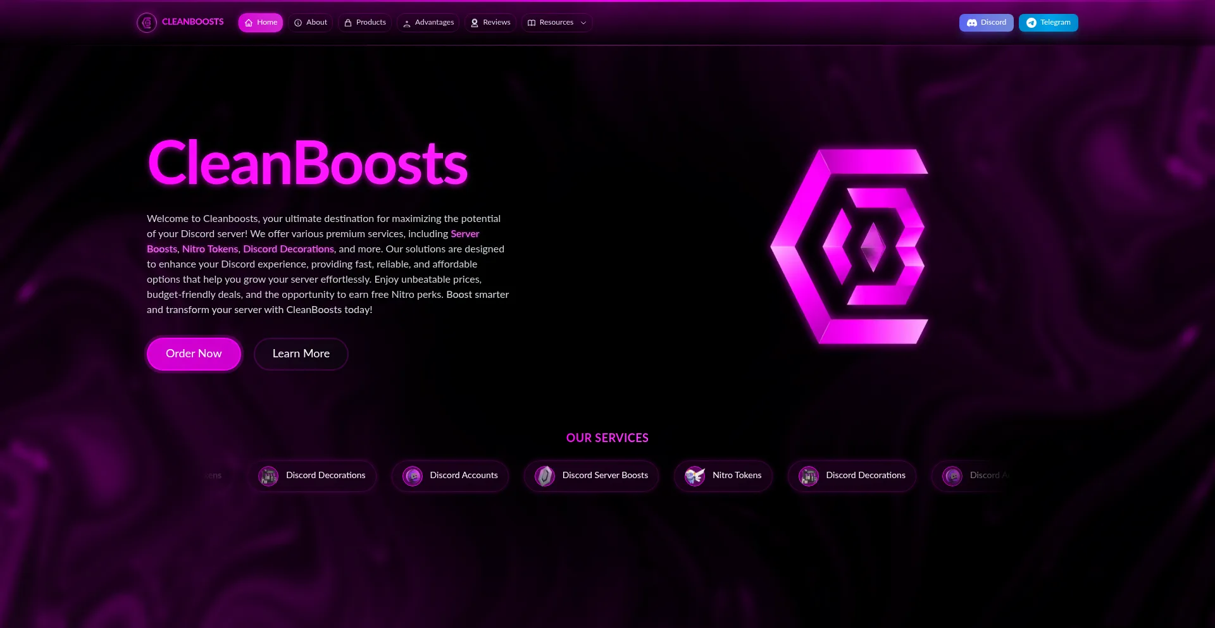Click the large CleanBoosts hexagon logo

click(849, 247)
